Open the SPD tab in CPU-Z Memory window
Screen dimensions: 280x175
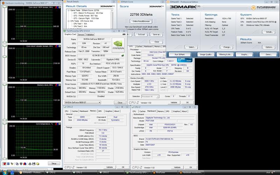coord(100,111)
